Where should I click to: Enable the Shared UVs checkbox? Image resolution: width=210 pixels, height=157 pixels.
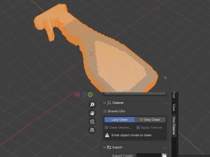click(105, 111)
